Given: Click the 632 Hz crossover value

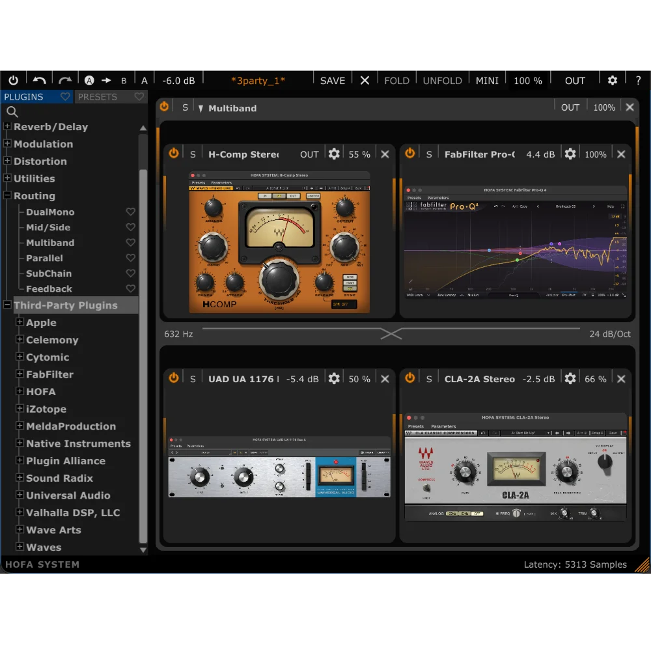Looking at the screenshot, I should point(178,334).
